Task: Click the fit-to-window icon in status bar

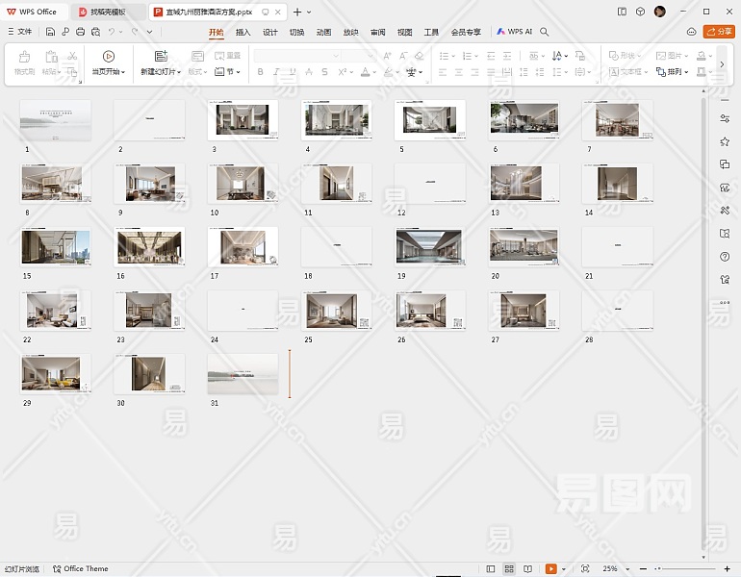Action: pyautogui.click(x=584, y=569)
